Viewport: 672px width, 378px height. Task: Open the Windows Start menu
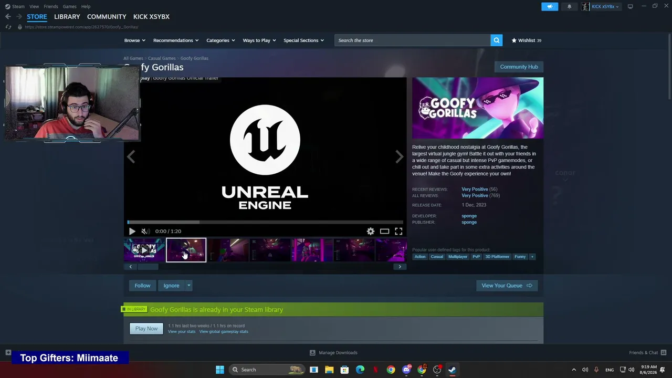[220, 370]
